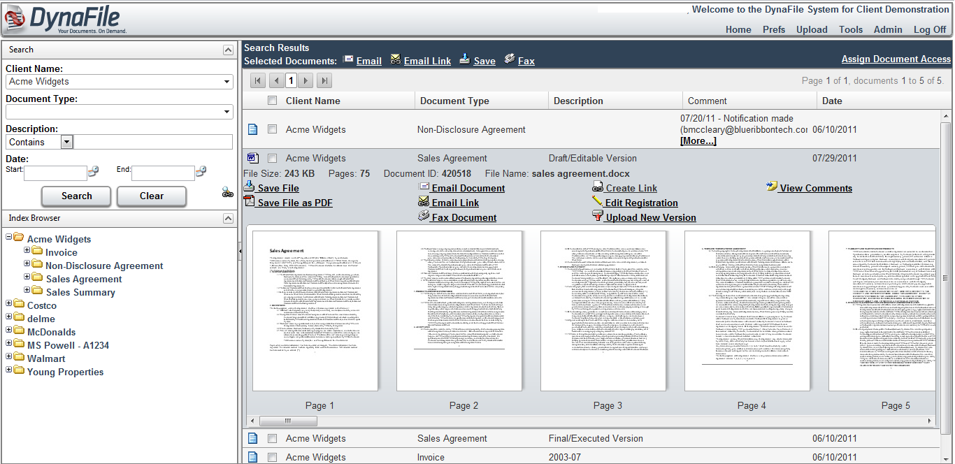Check the Draft/Editable Version row checkbox

272,158
